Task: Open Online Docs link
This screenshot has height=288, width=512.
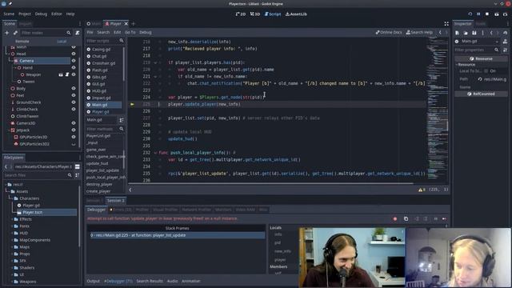Action: point(389,32)
